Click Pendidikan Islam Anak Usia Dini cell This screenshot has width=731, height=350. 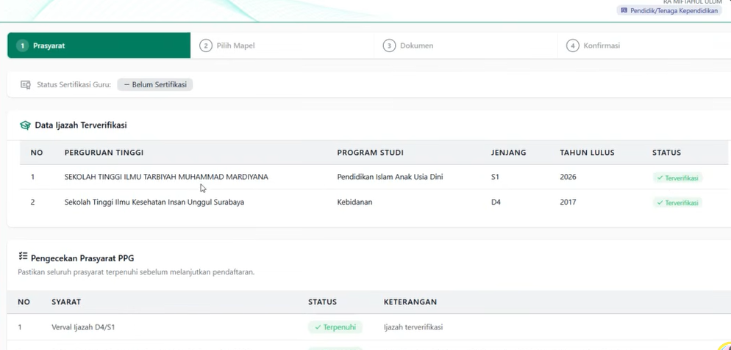click(391, 177)
